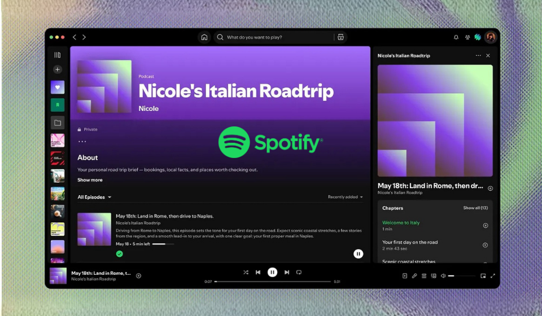The image size is (542, 316).
Task: Select 'Your first day on the road' chapter
Action: (410, 243)
